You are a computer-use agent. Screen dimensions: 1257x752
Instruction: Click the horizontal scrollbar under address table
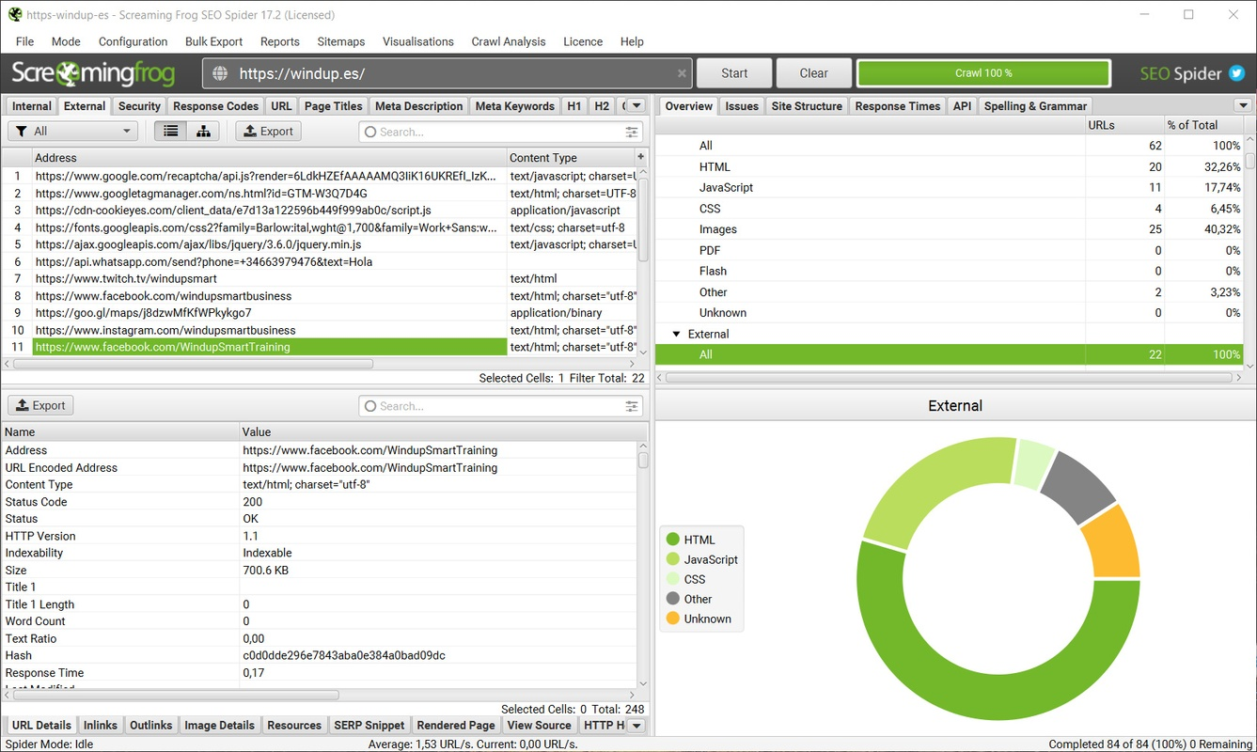194,364
